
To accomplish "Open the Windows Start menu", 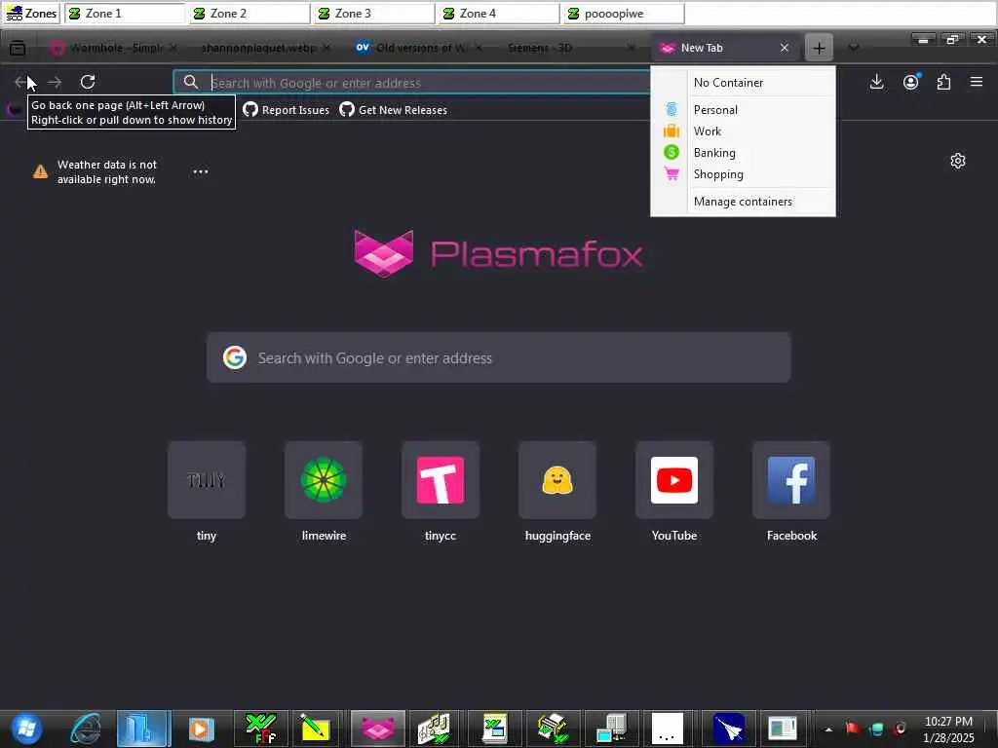I will point(26,729).
